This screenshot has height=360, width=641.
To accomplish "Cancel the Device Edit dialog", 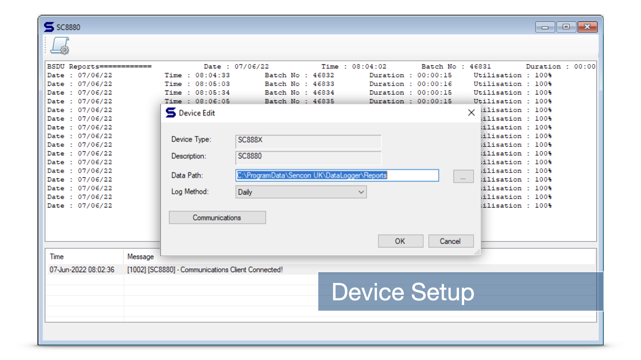I will (x=451, y=241).
